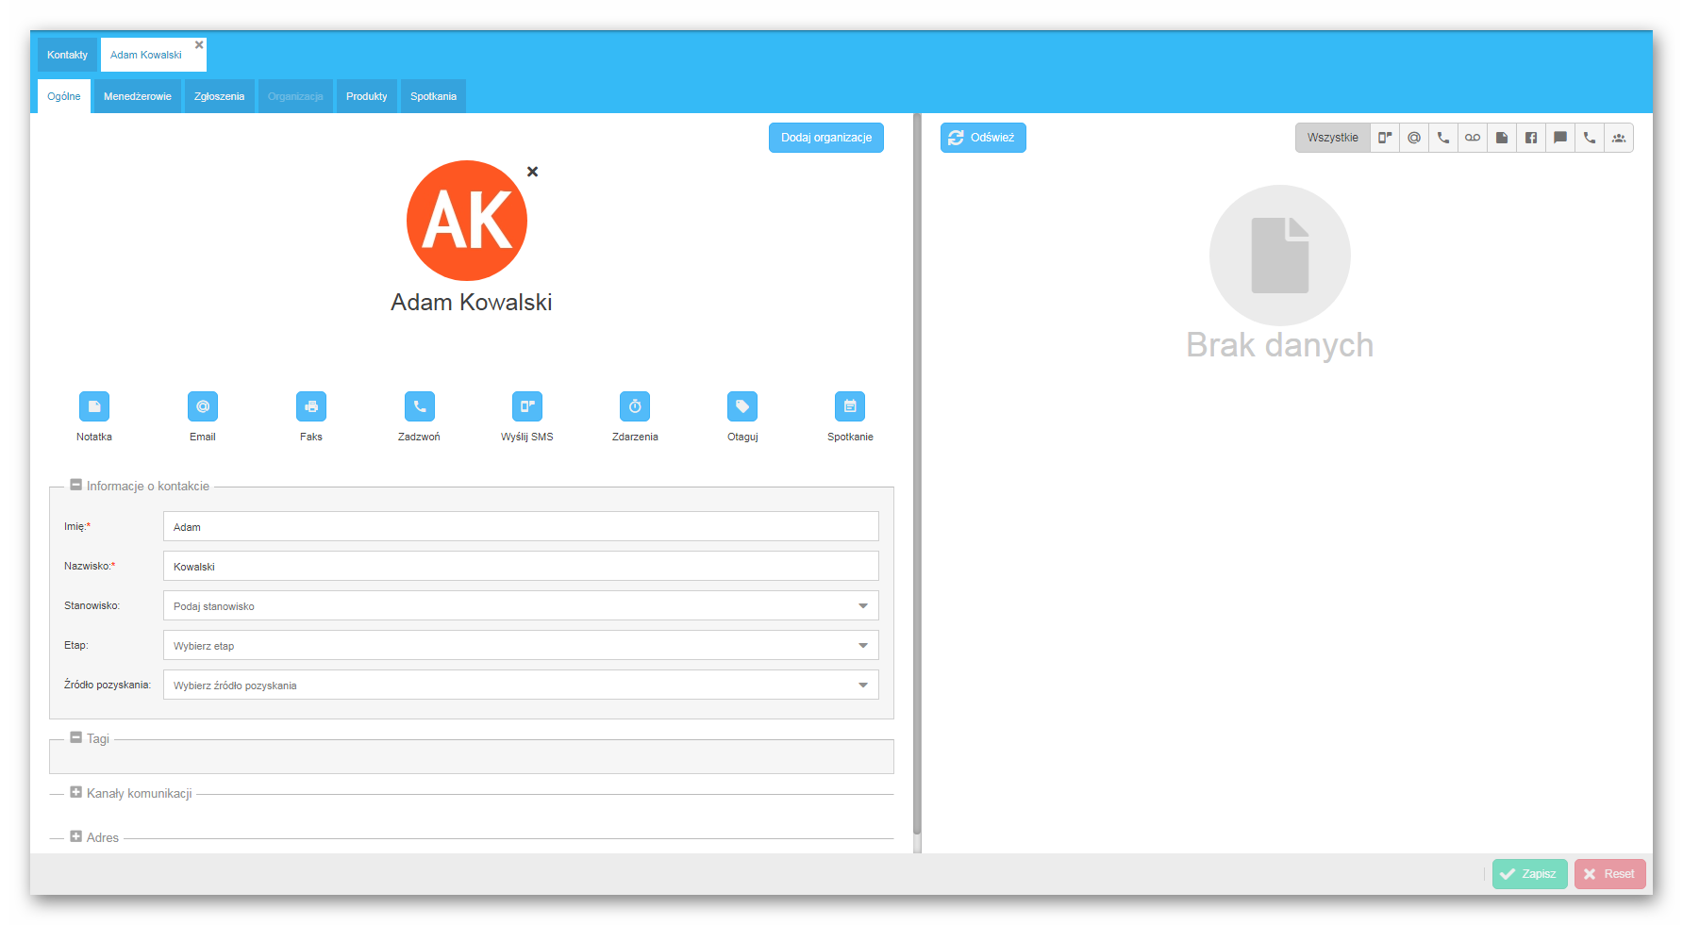Click the Reset button
Image resolution: width=1683 pixels, height=925 pixels.
click(1610, 874)
